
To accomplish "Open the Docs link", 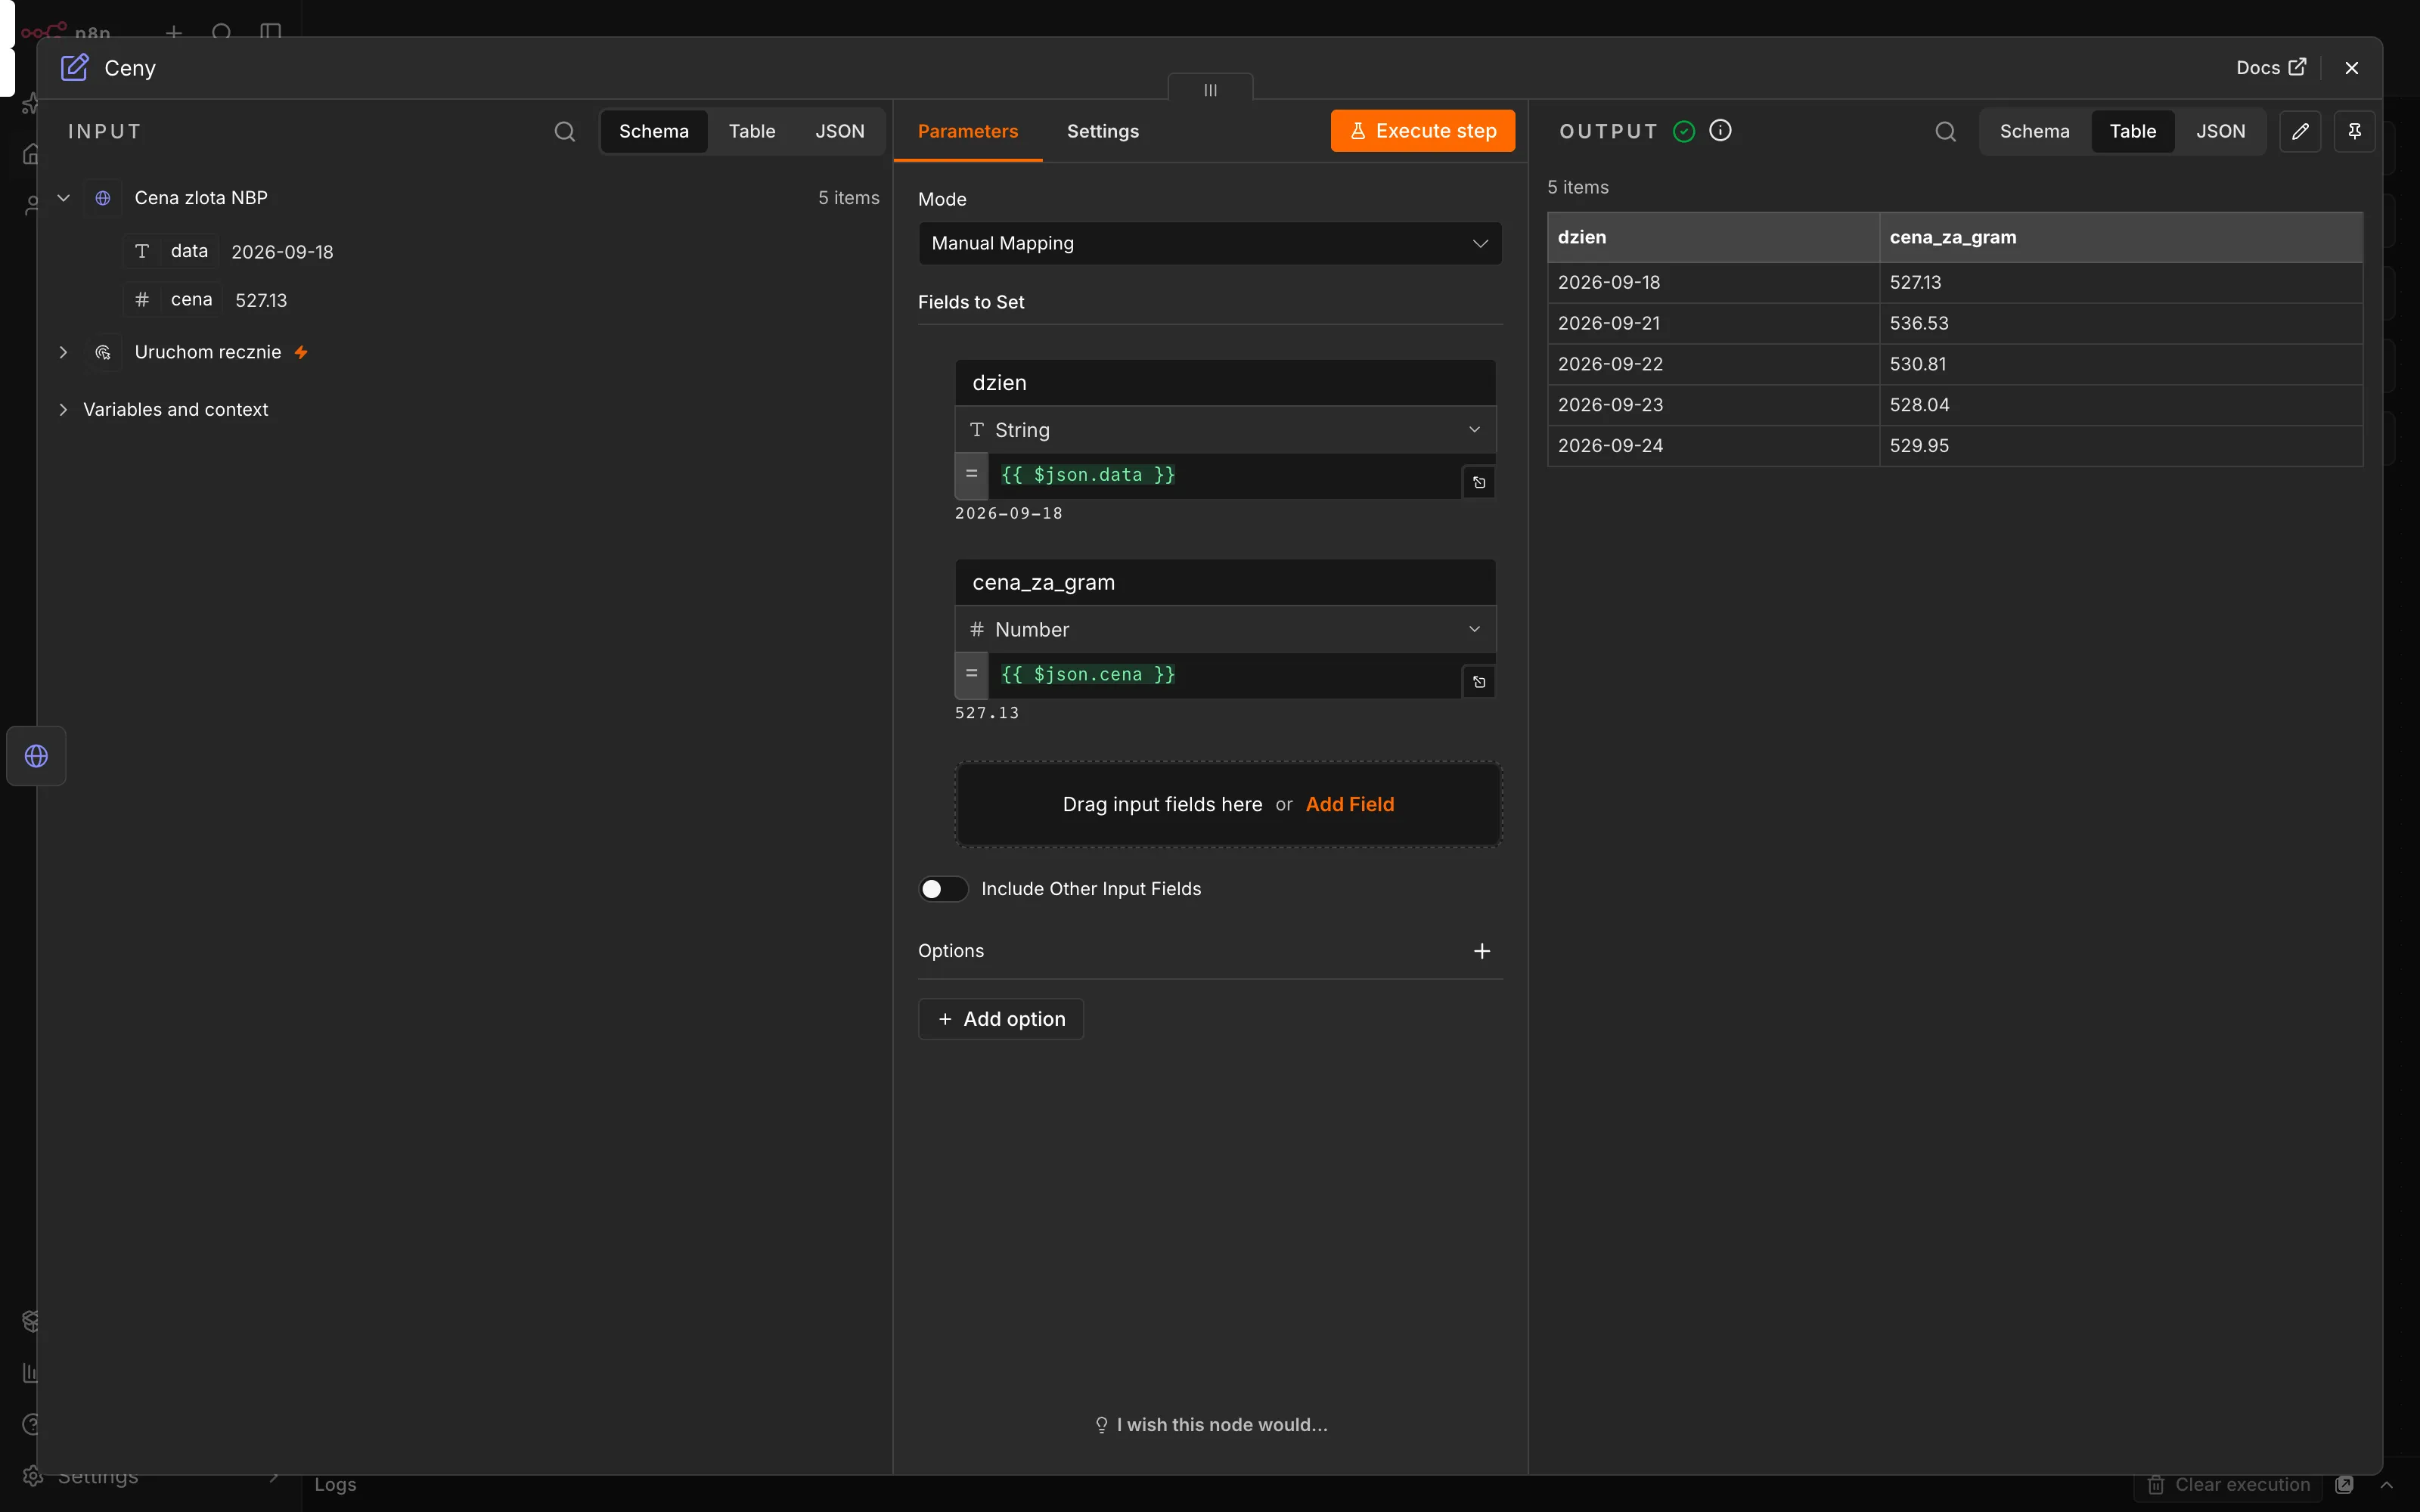I will [x=2270, y=68].
